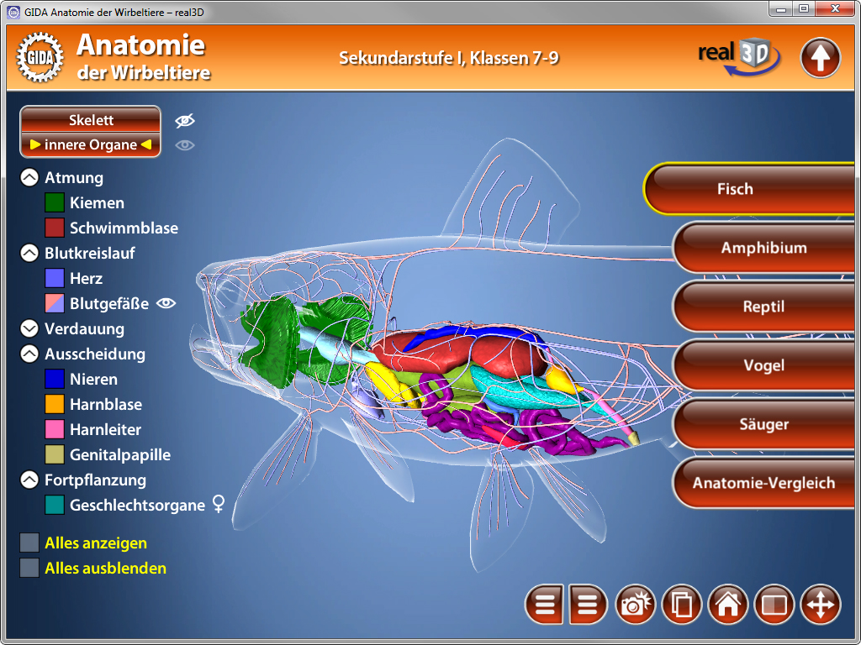This screenshot has height=645, width=861.
Task: Click the four-arrow move icon
Action: (x=820, y=605)
